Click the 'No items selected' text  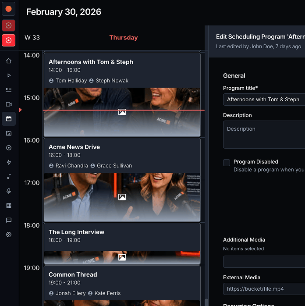(243, 249)
